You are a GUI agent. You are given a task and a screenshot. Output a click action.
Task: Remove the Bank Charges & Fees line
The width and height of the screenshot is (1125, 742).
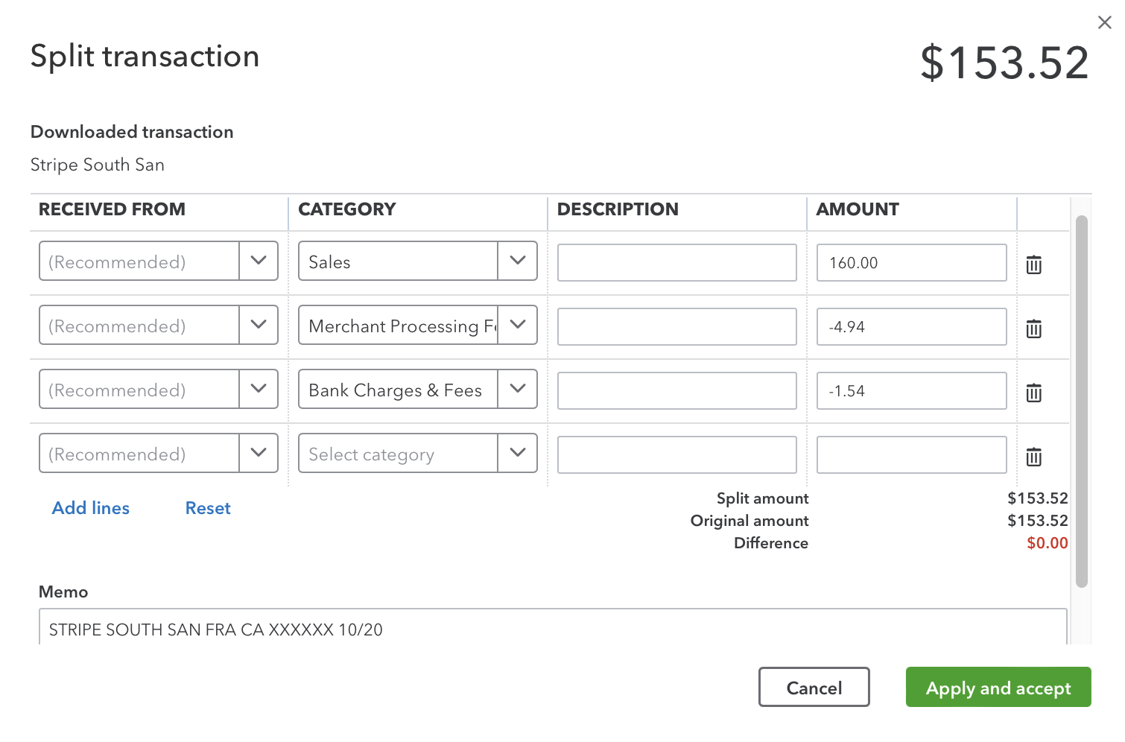tap(1033, 393)
